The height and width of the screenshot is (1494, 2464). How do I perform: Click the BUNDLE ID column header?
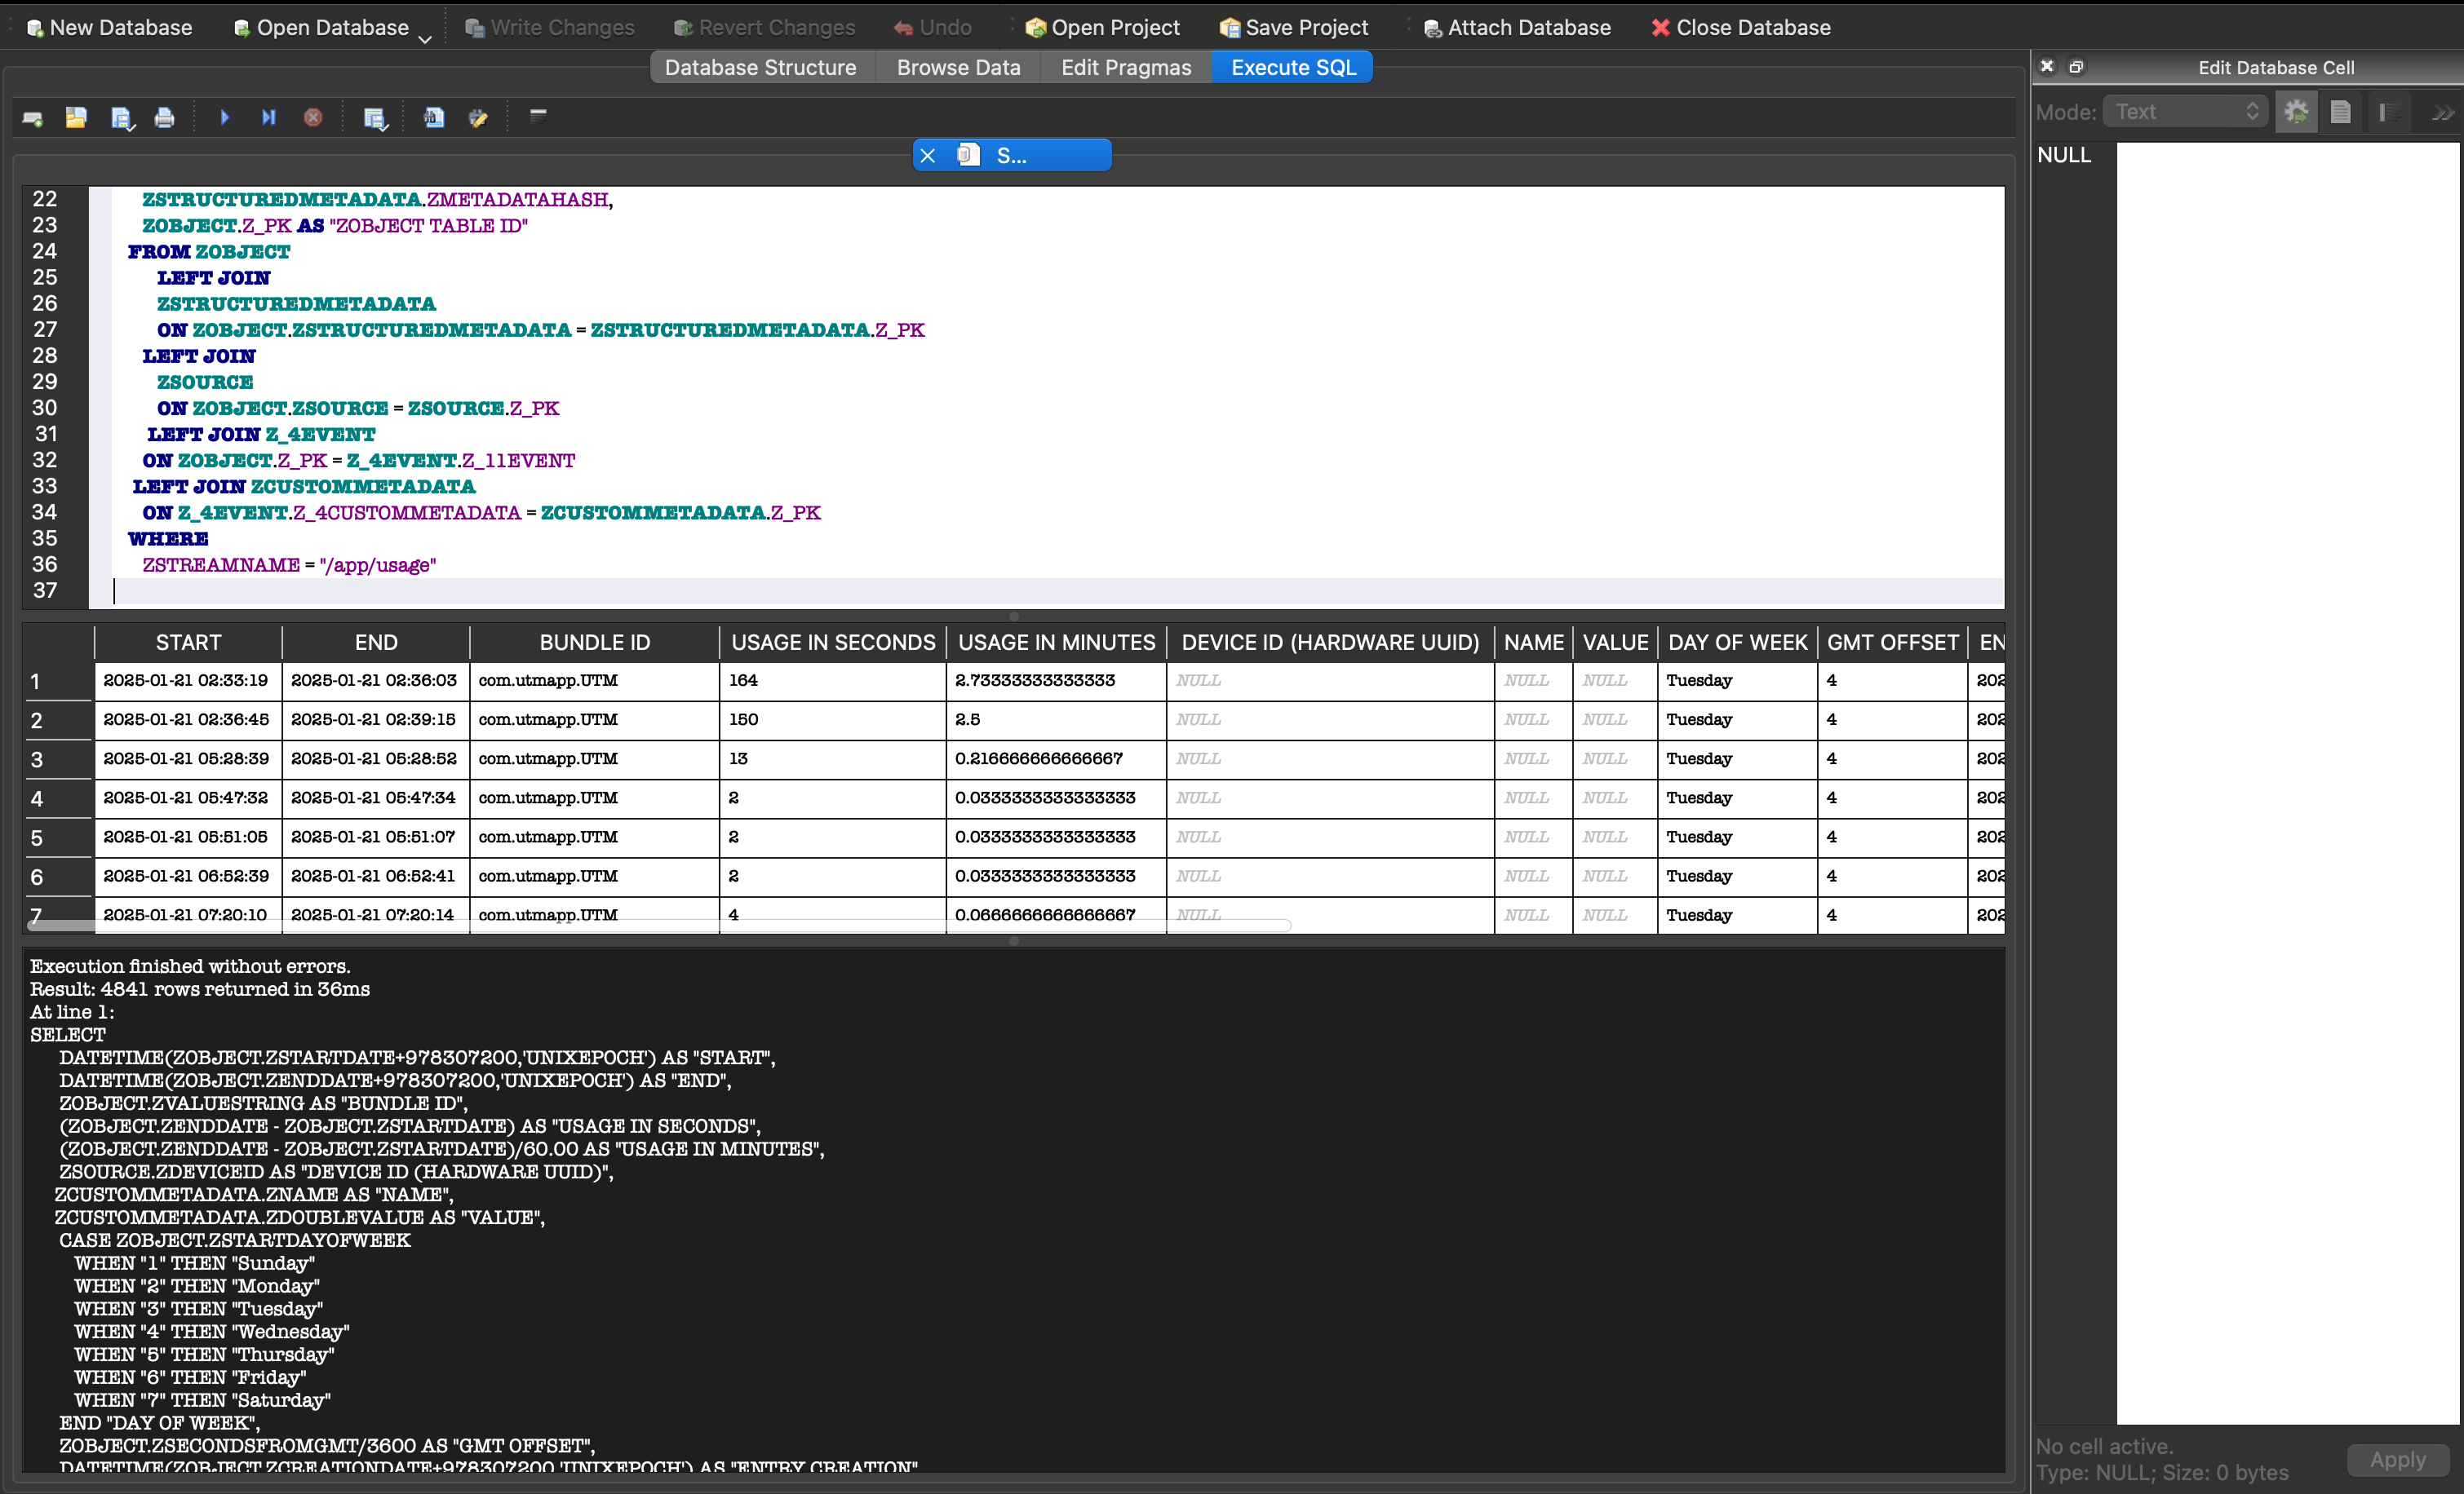[595, 643]
